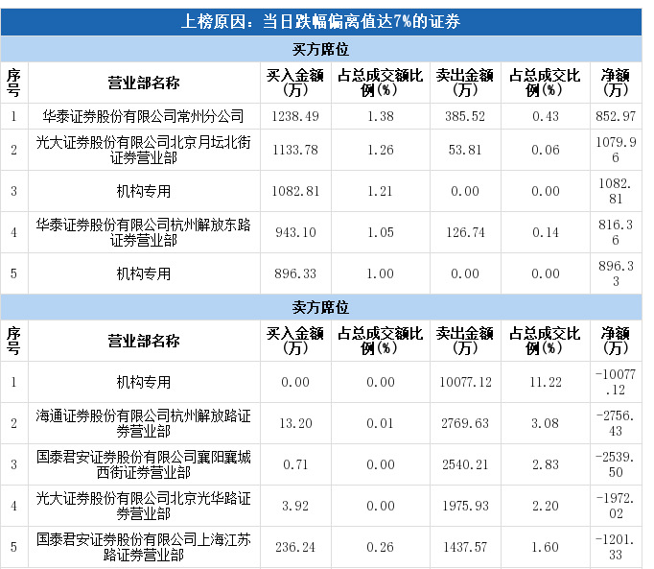Select the 买方席位 section header
Image resolution: width=654 pixels, height=569 pixels.
tap(320, 49)
